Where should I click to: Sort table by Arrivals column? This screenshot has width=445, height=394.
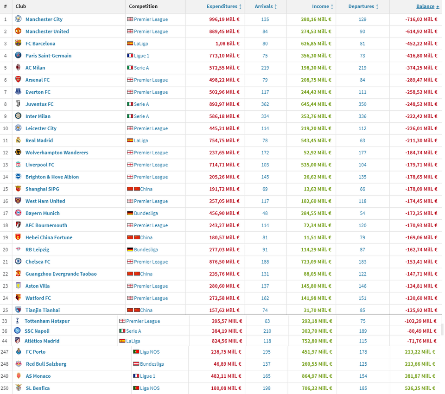(266, 6)
